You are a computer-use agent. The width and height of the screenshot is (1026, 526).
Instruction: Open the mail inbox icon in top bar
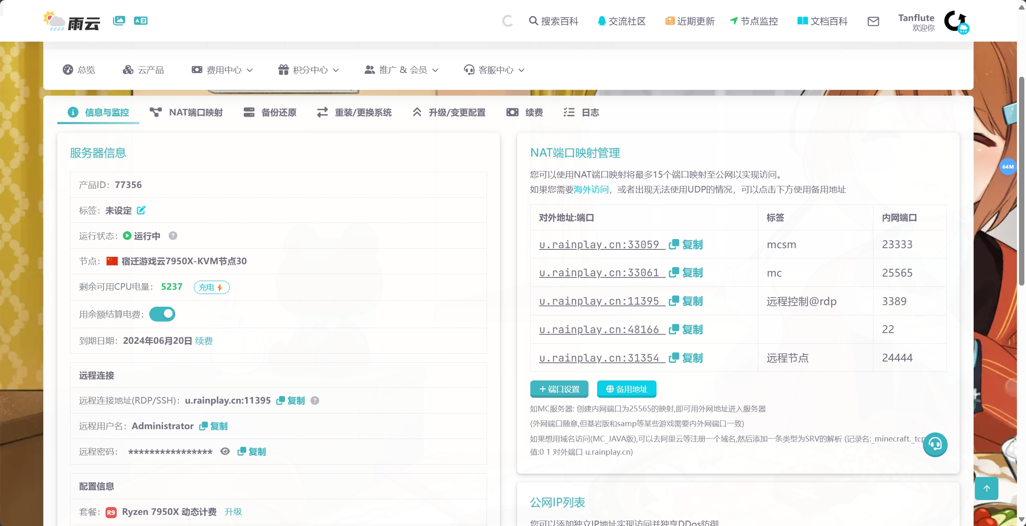(873, 21)
